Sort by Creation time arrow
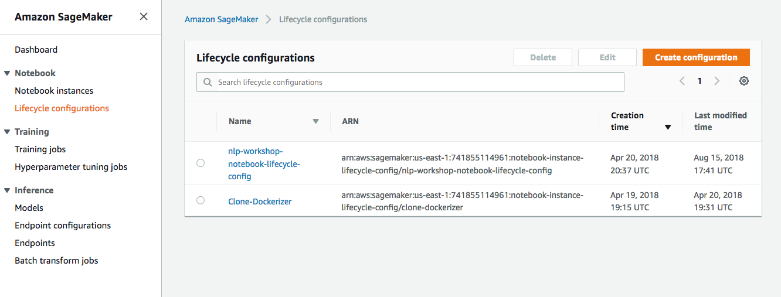Image resolution: width=781 pixels, height=297 pixels. 667,127
